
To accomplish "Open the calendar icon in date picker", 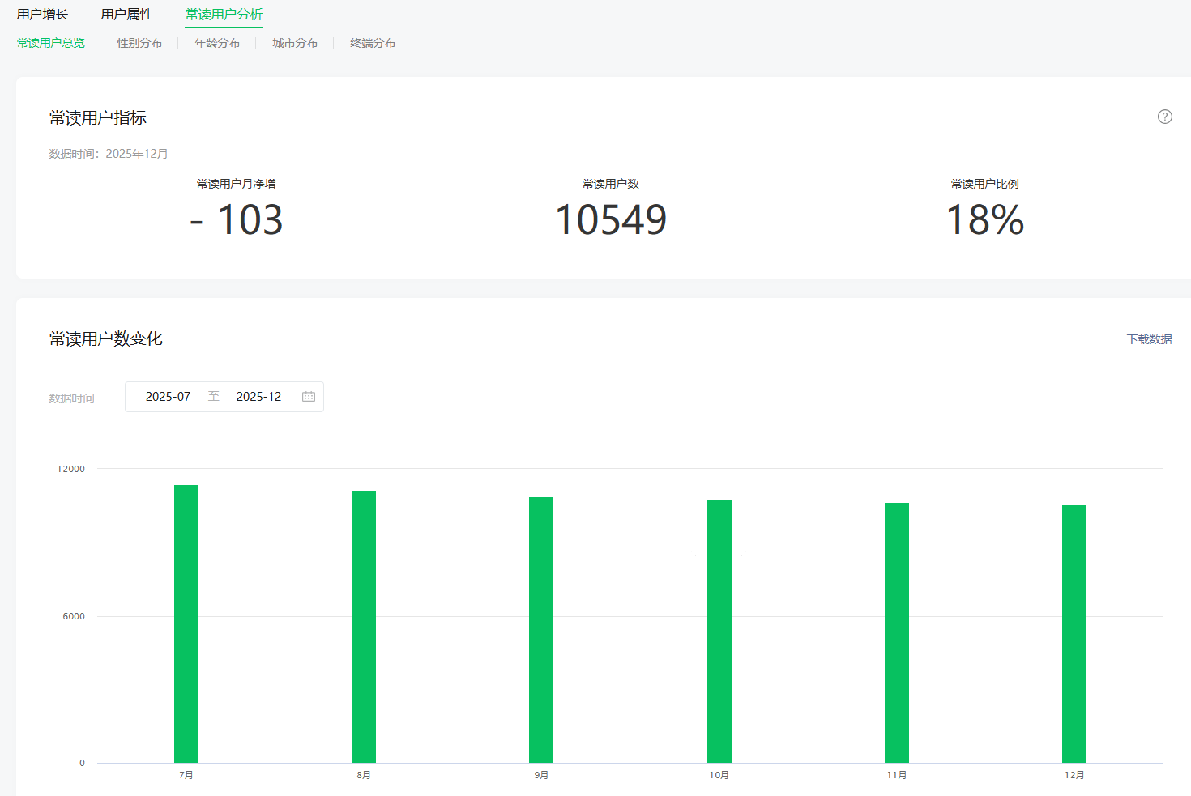I will 309,397.
